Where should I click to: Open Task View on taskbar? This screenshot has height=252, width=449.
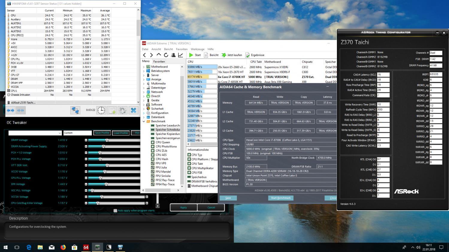pos(17,247)
